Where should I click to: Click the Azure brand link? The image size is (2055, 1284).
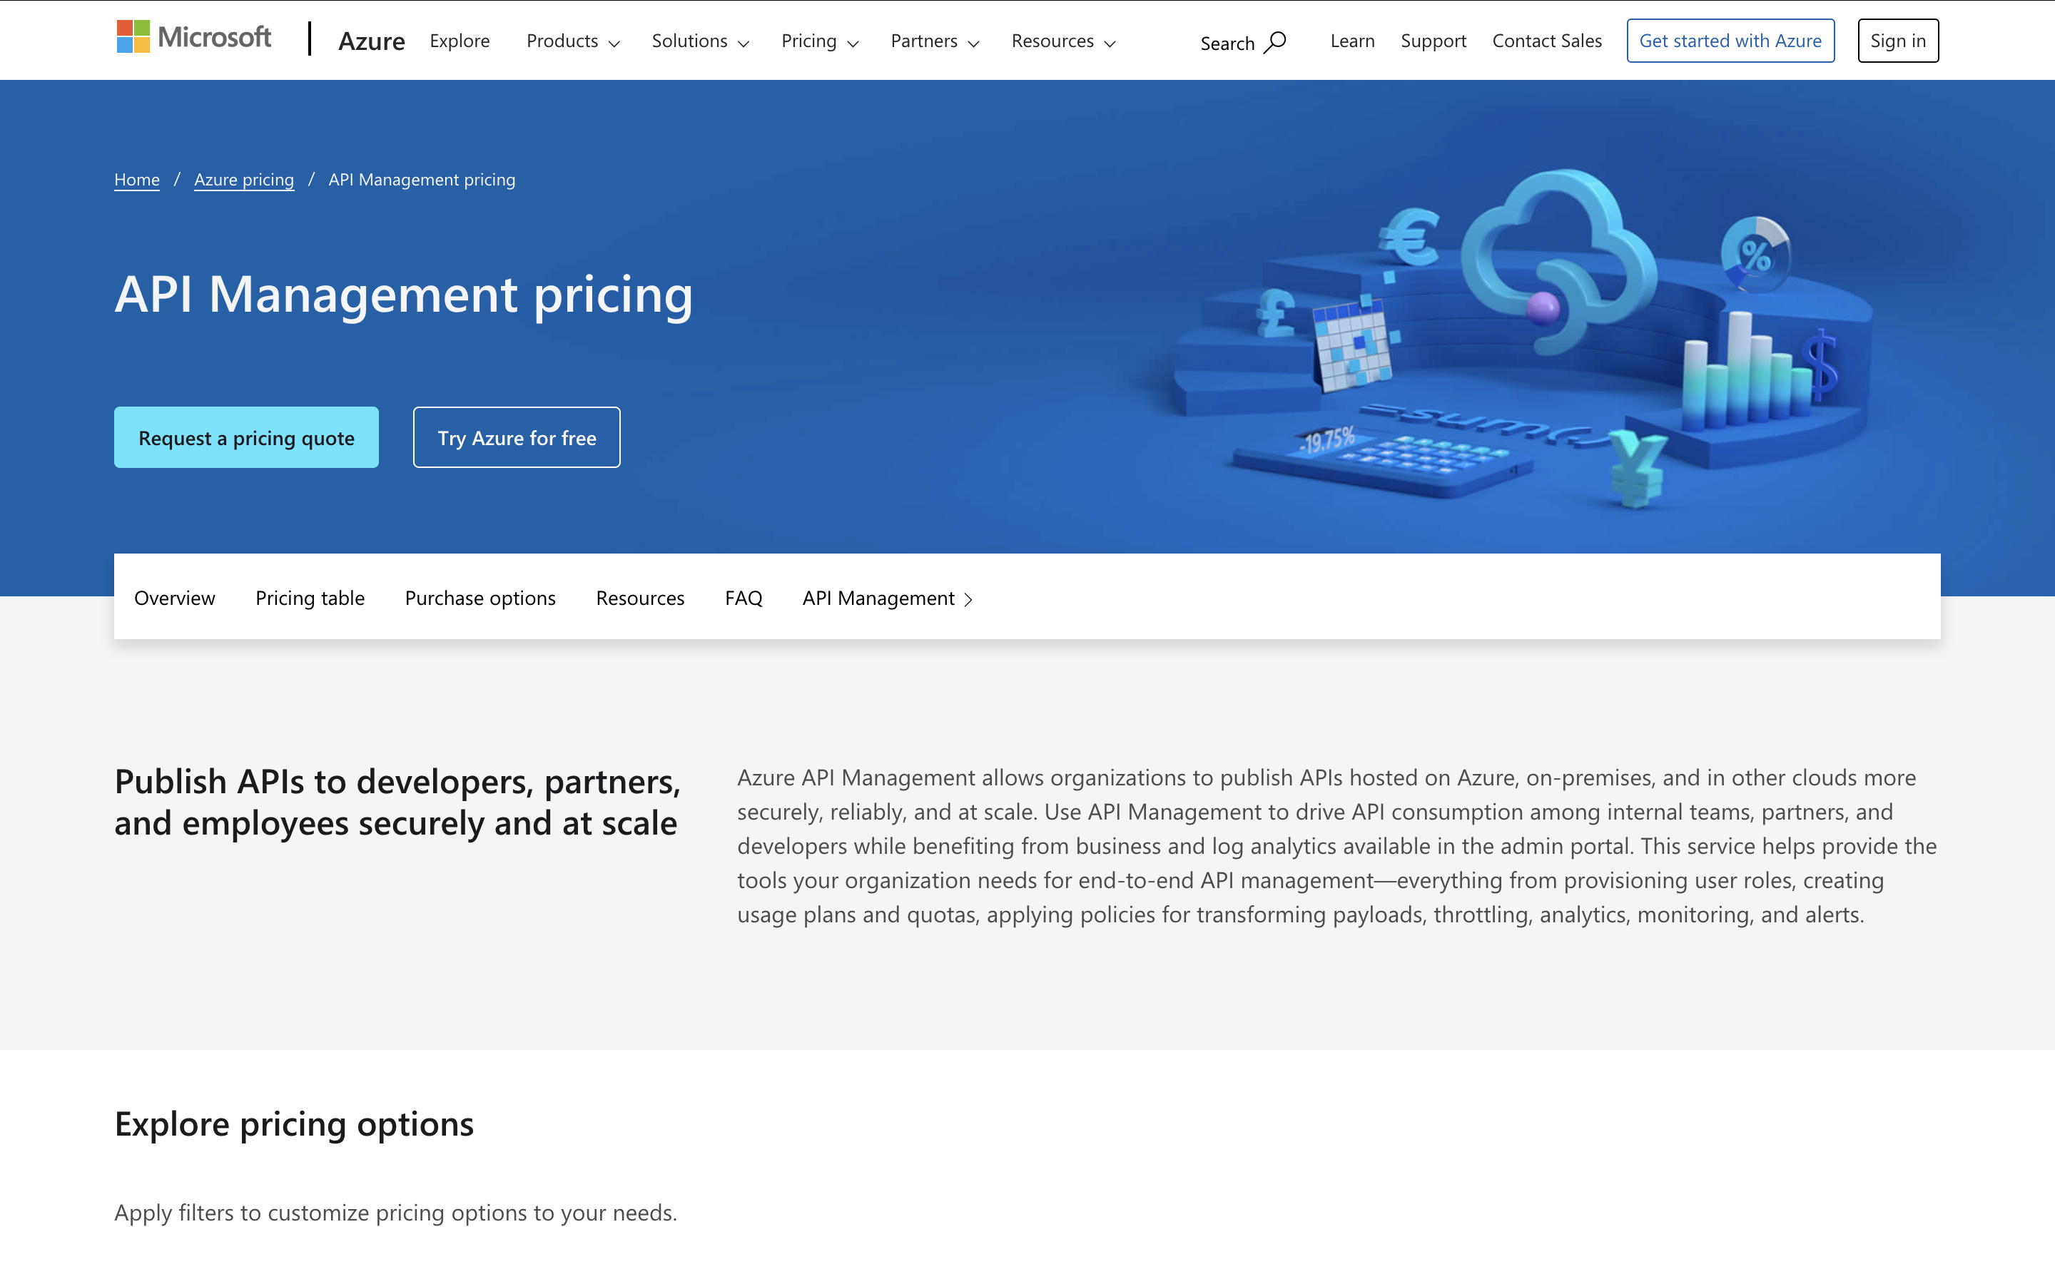371,41
